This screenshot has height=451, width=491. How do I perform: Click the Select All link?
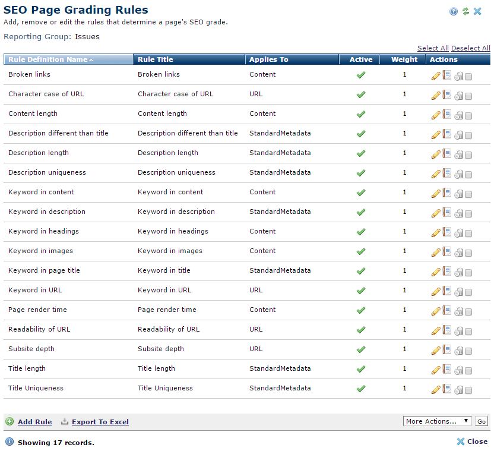(433, 48)
